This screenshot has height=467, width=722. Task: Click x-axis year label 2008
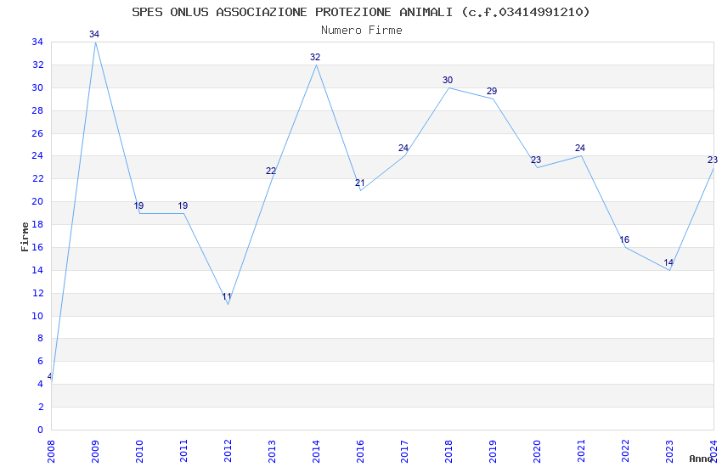point(51,451)
